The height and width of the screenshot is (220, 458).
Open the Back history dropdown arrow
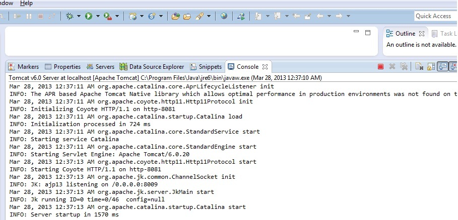329,16
